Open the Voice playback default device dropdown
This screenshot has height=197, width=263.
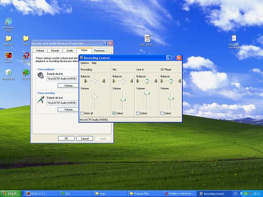tap(63, 79)
